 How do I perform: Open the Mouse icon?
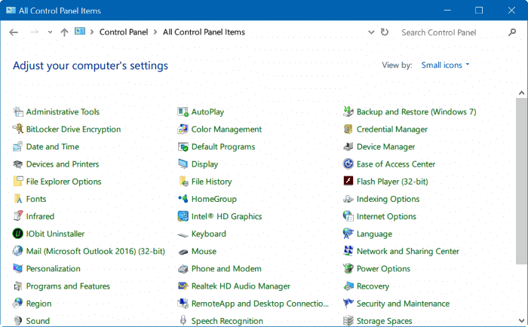click(183, 252)
